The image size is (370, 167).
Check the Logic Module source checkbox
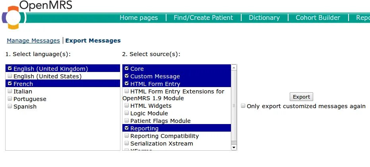(127, 113)
